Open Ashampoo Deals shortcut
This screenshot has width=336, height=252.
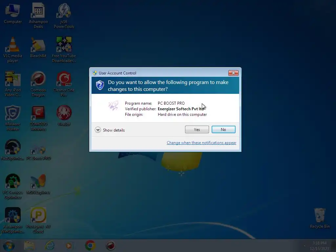38,15
